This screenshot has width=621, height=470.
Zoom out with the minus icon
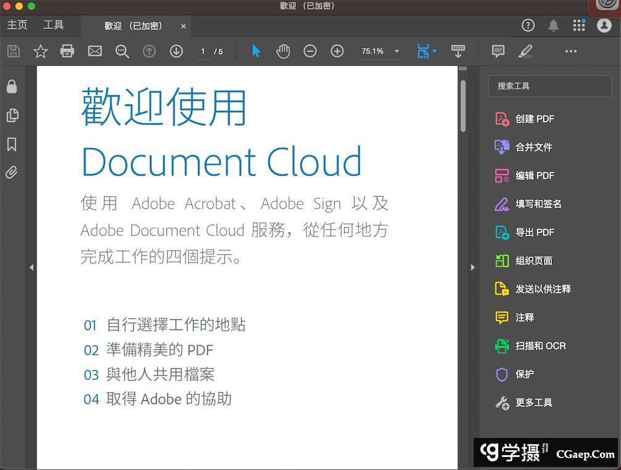(310, 51)
